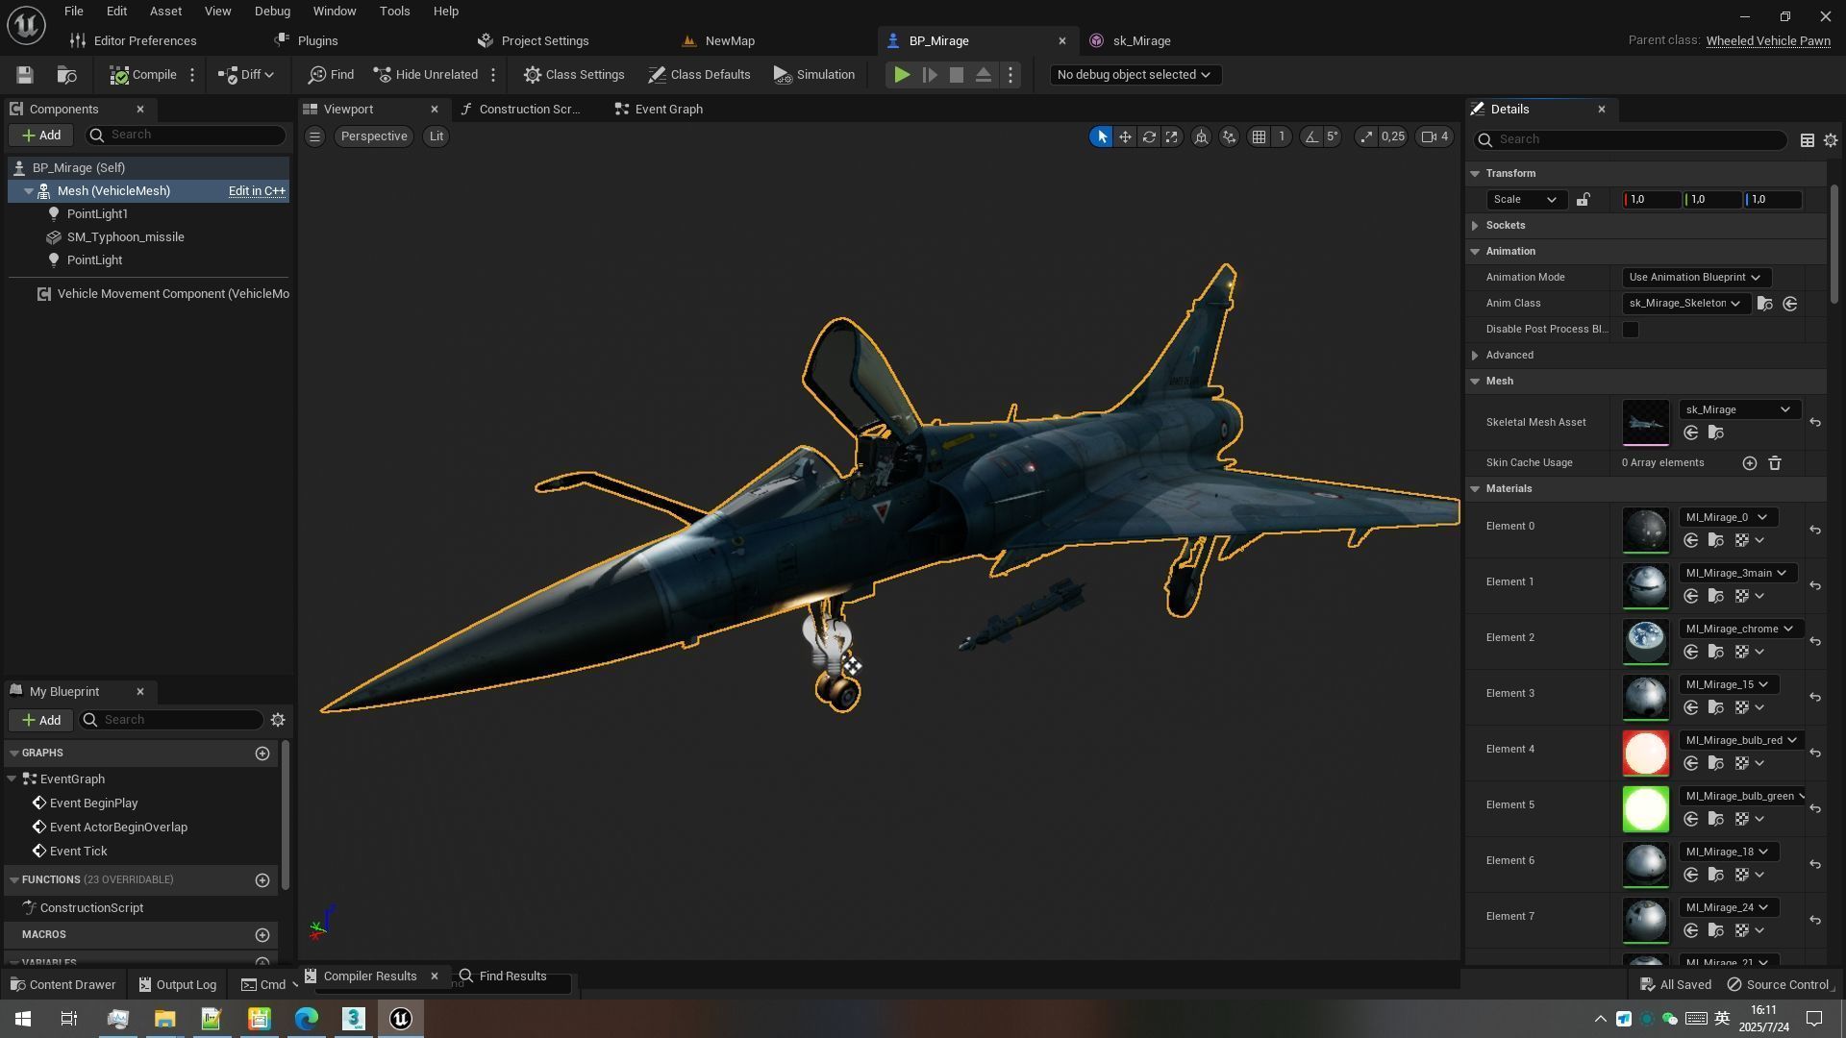The height and width of the screenshot is (1038, 1846).
Task: Switch to Event Graph tab
Action: tap(660, 110)
